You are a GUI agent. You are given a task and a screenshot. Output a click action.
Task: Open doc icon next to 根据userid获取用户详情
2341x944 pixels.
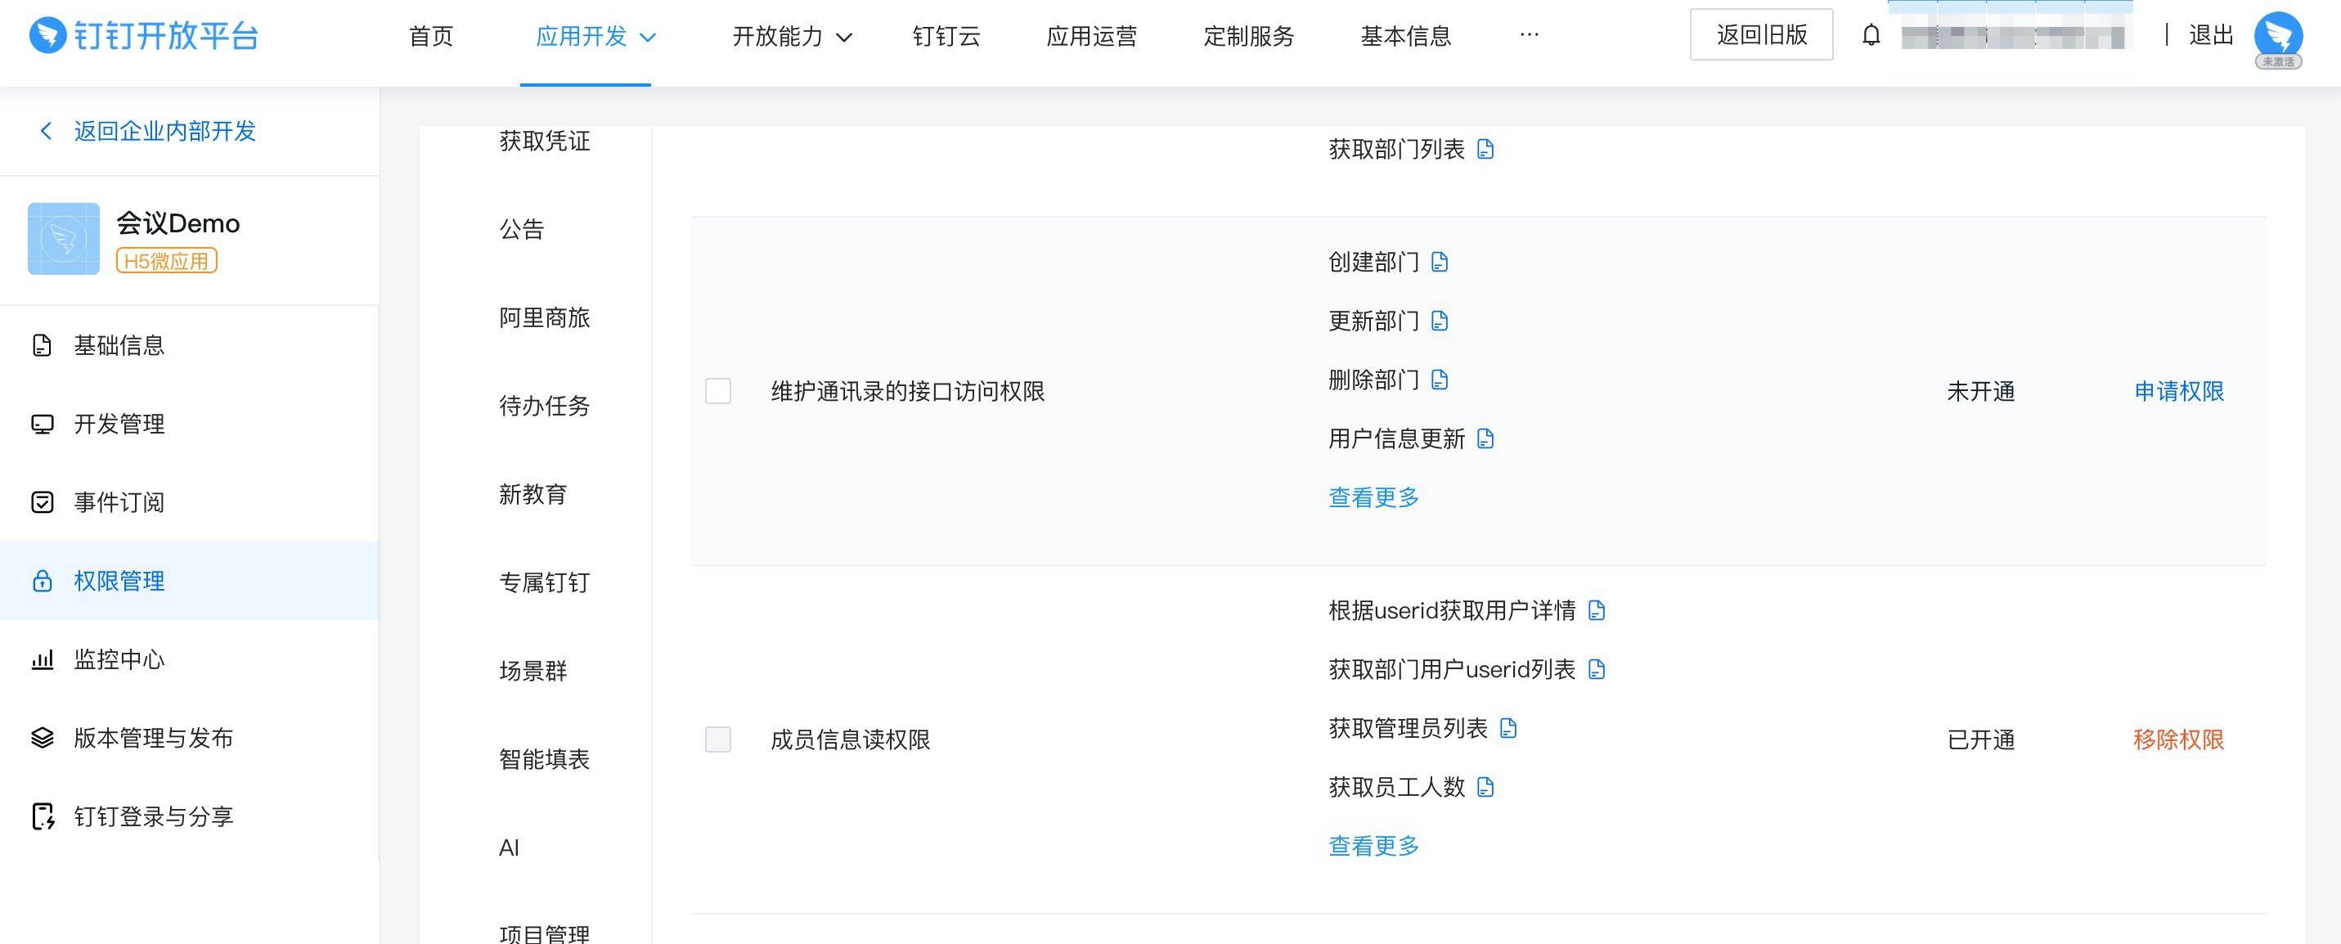[x=1596, y=610]
